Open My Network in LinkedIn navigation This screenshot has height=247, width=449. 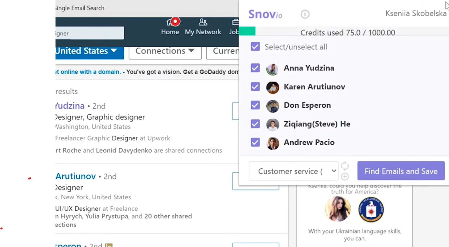coord(203,27)
